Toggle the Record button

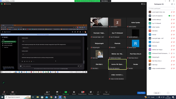pyautogui.click(x=74, y=93)
